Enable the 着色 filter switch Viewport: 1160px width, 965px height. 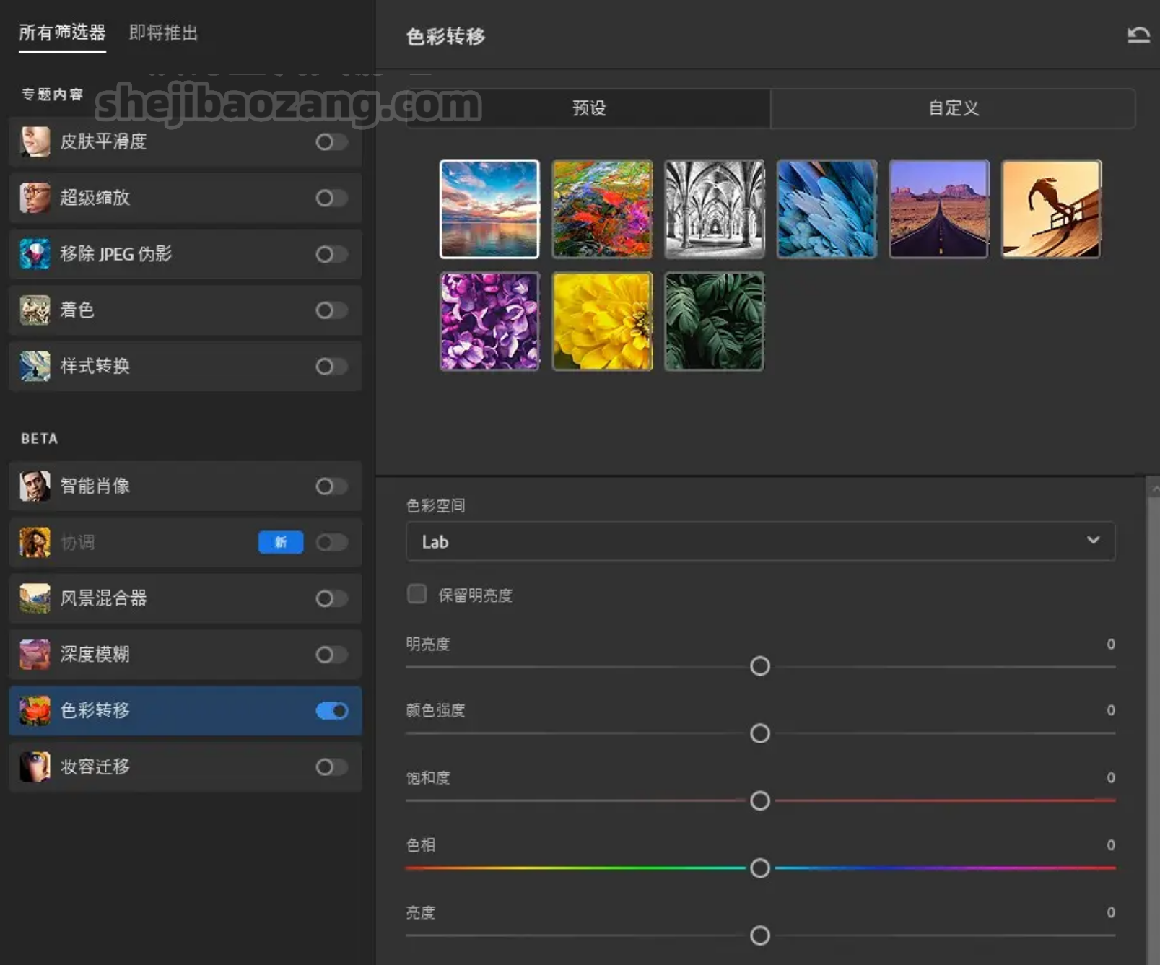pyautogui.click(x=332, y=310)
